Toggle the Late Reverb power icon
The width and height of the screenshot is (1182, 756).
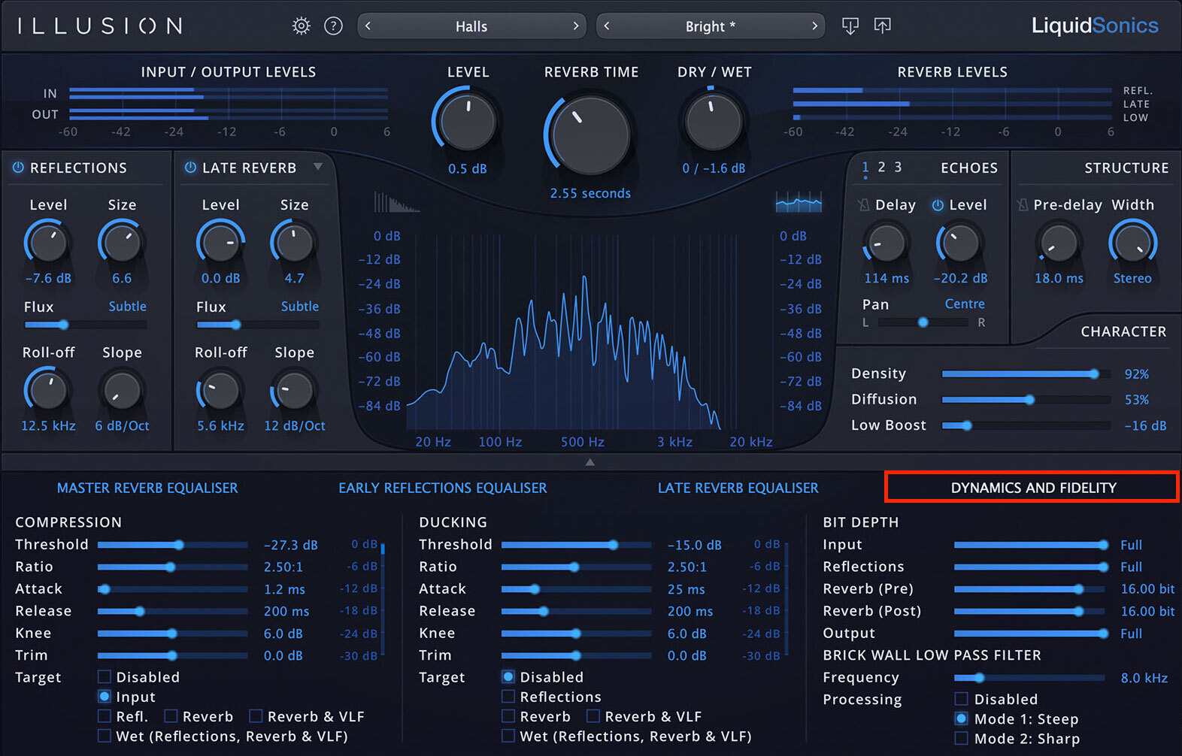(190, 168)
